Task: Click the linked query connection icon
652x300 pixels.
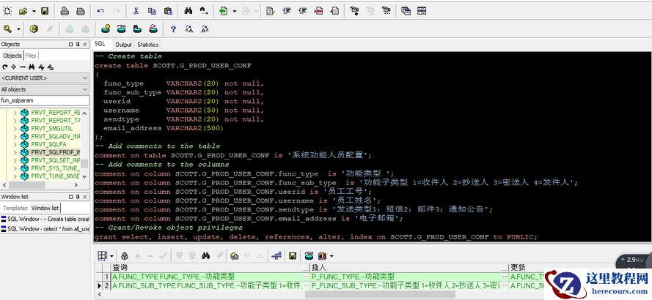Action: click(276, 256)
